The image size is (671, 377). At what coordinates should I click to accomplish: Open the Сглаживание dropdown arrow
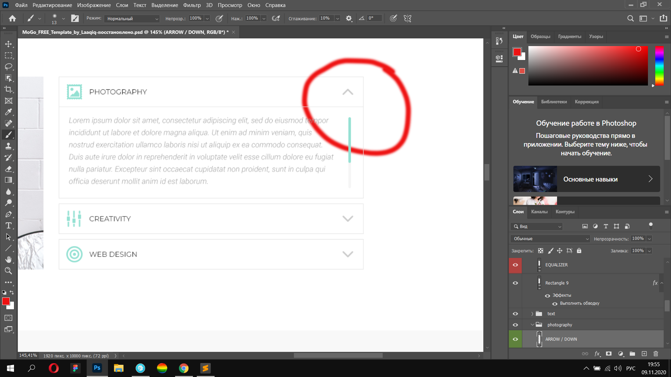click(x=338, y=19)
